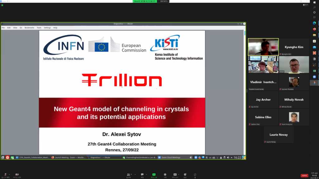The image size is (319, 179).
Task: Select Mihaly Novak participant tile
Action: [x=294, y=100]
